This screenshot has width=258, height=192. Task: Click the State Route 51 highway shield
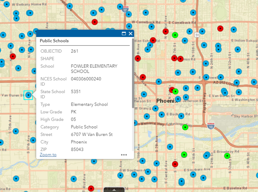tap(197, 35)
